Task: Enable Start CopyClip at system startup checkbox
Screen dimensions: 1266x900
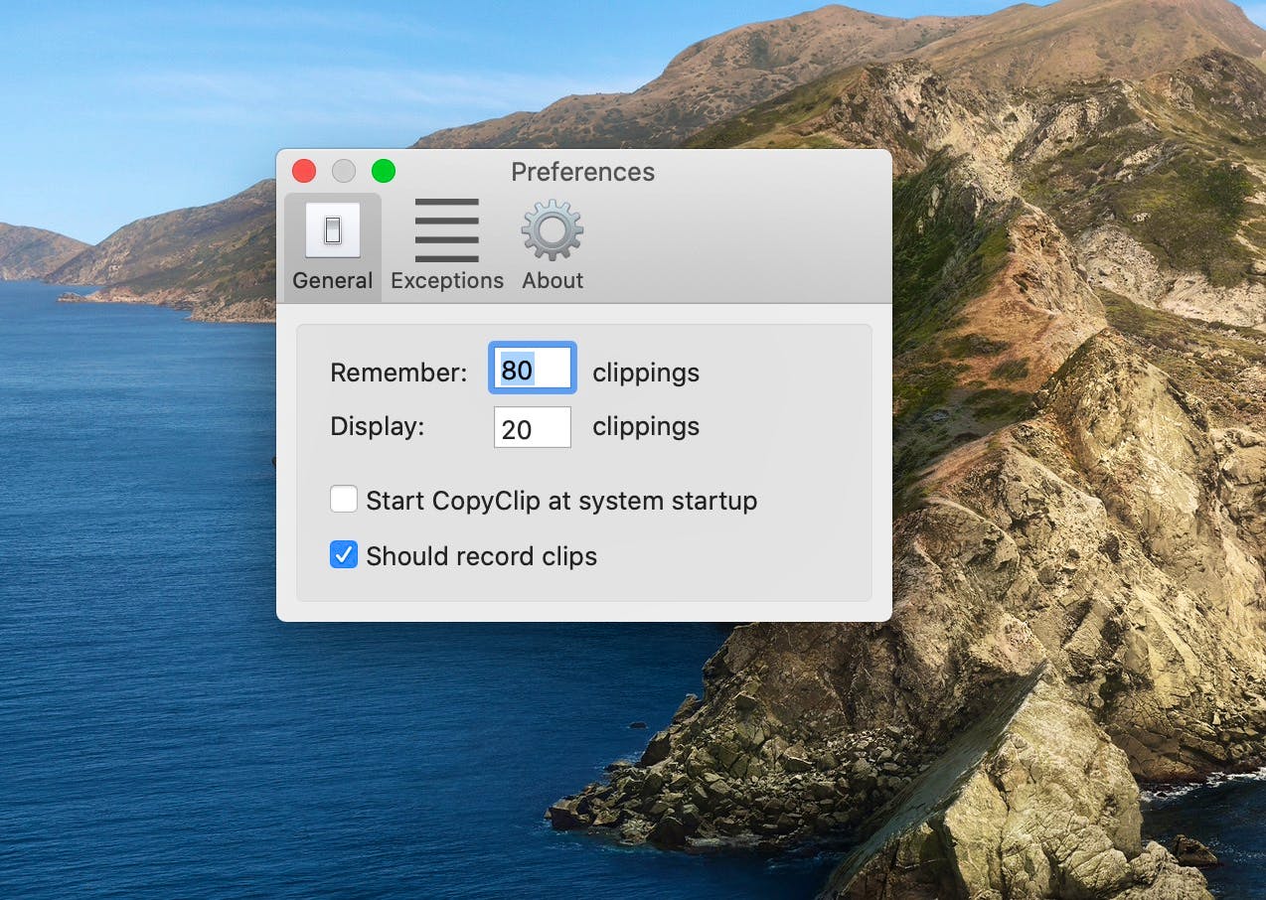Action: [x=344, y=500]
